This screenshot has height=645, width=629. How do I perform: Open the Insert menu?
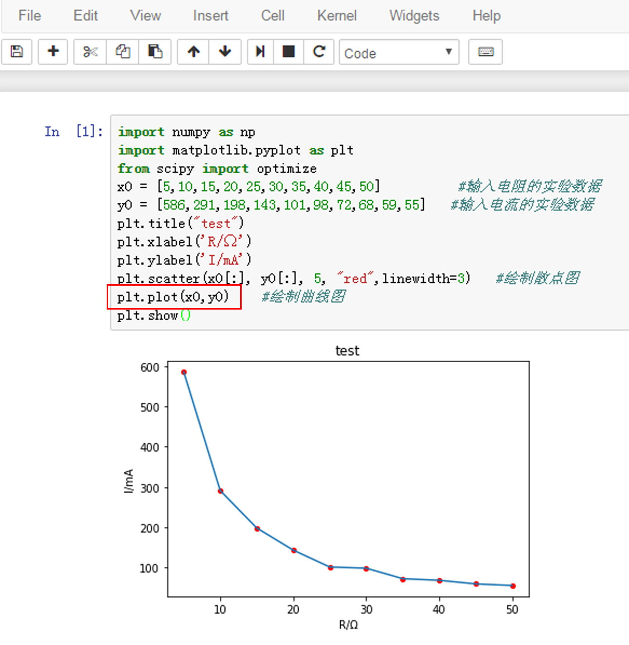pos(210,16)
